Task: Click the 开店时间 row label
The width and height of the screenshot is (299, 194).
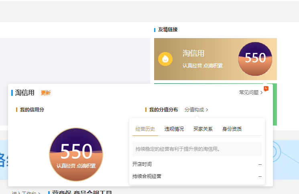Action: [x=142, y=164]
